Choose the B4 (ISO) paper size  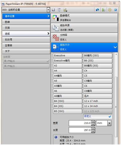(x=67, y=101)
